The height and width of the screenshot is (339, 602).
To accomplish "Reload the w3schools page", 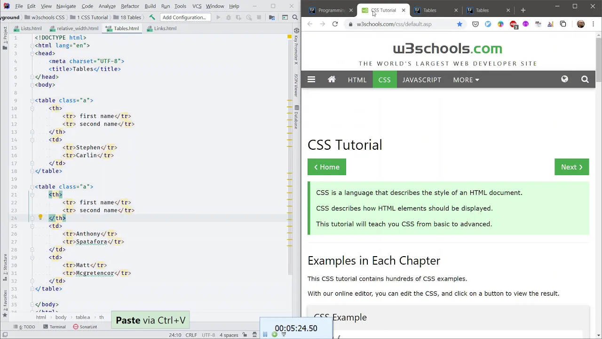I will pos(335,24).
